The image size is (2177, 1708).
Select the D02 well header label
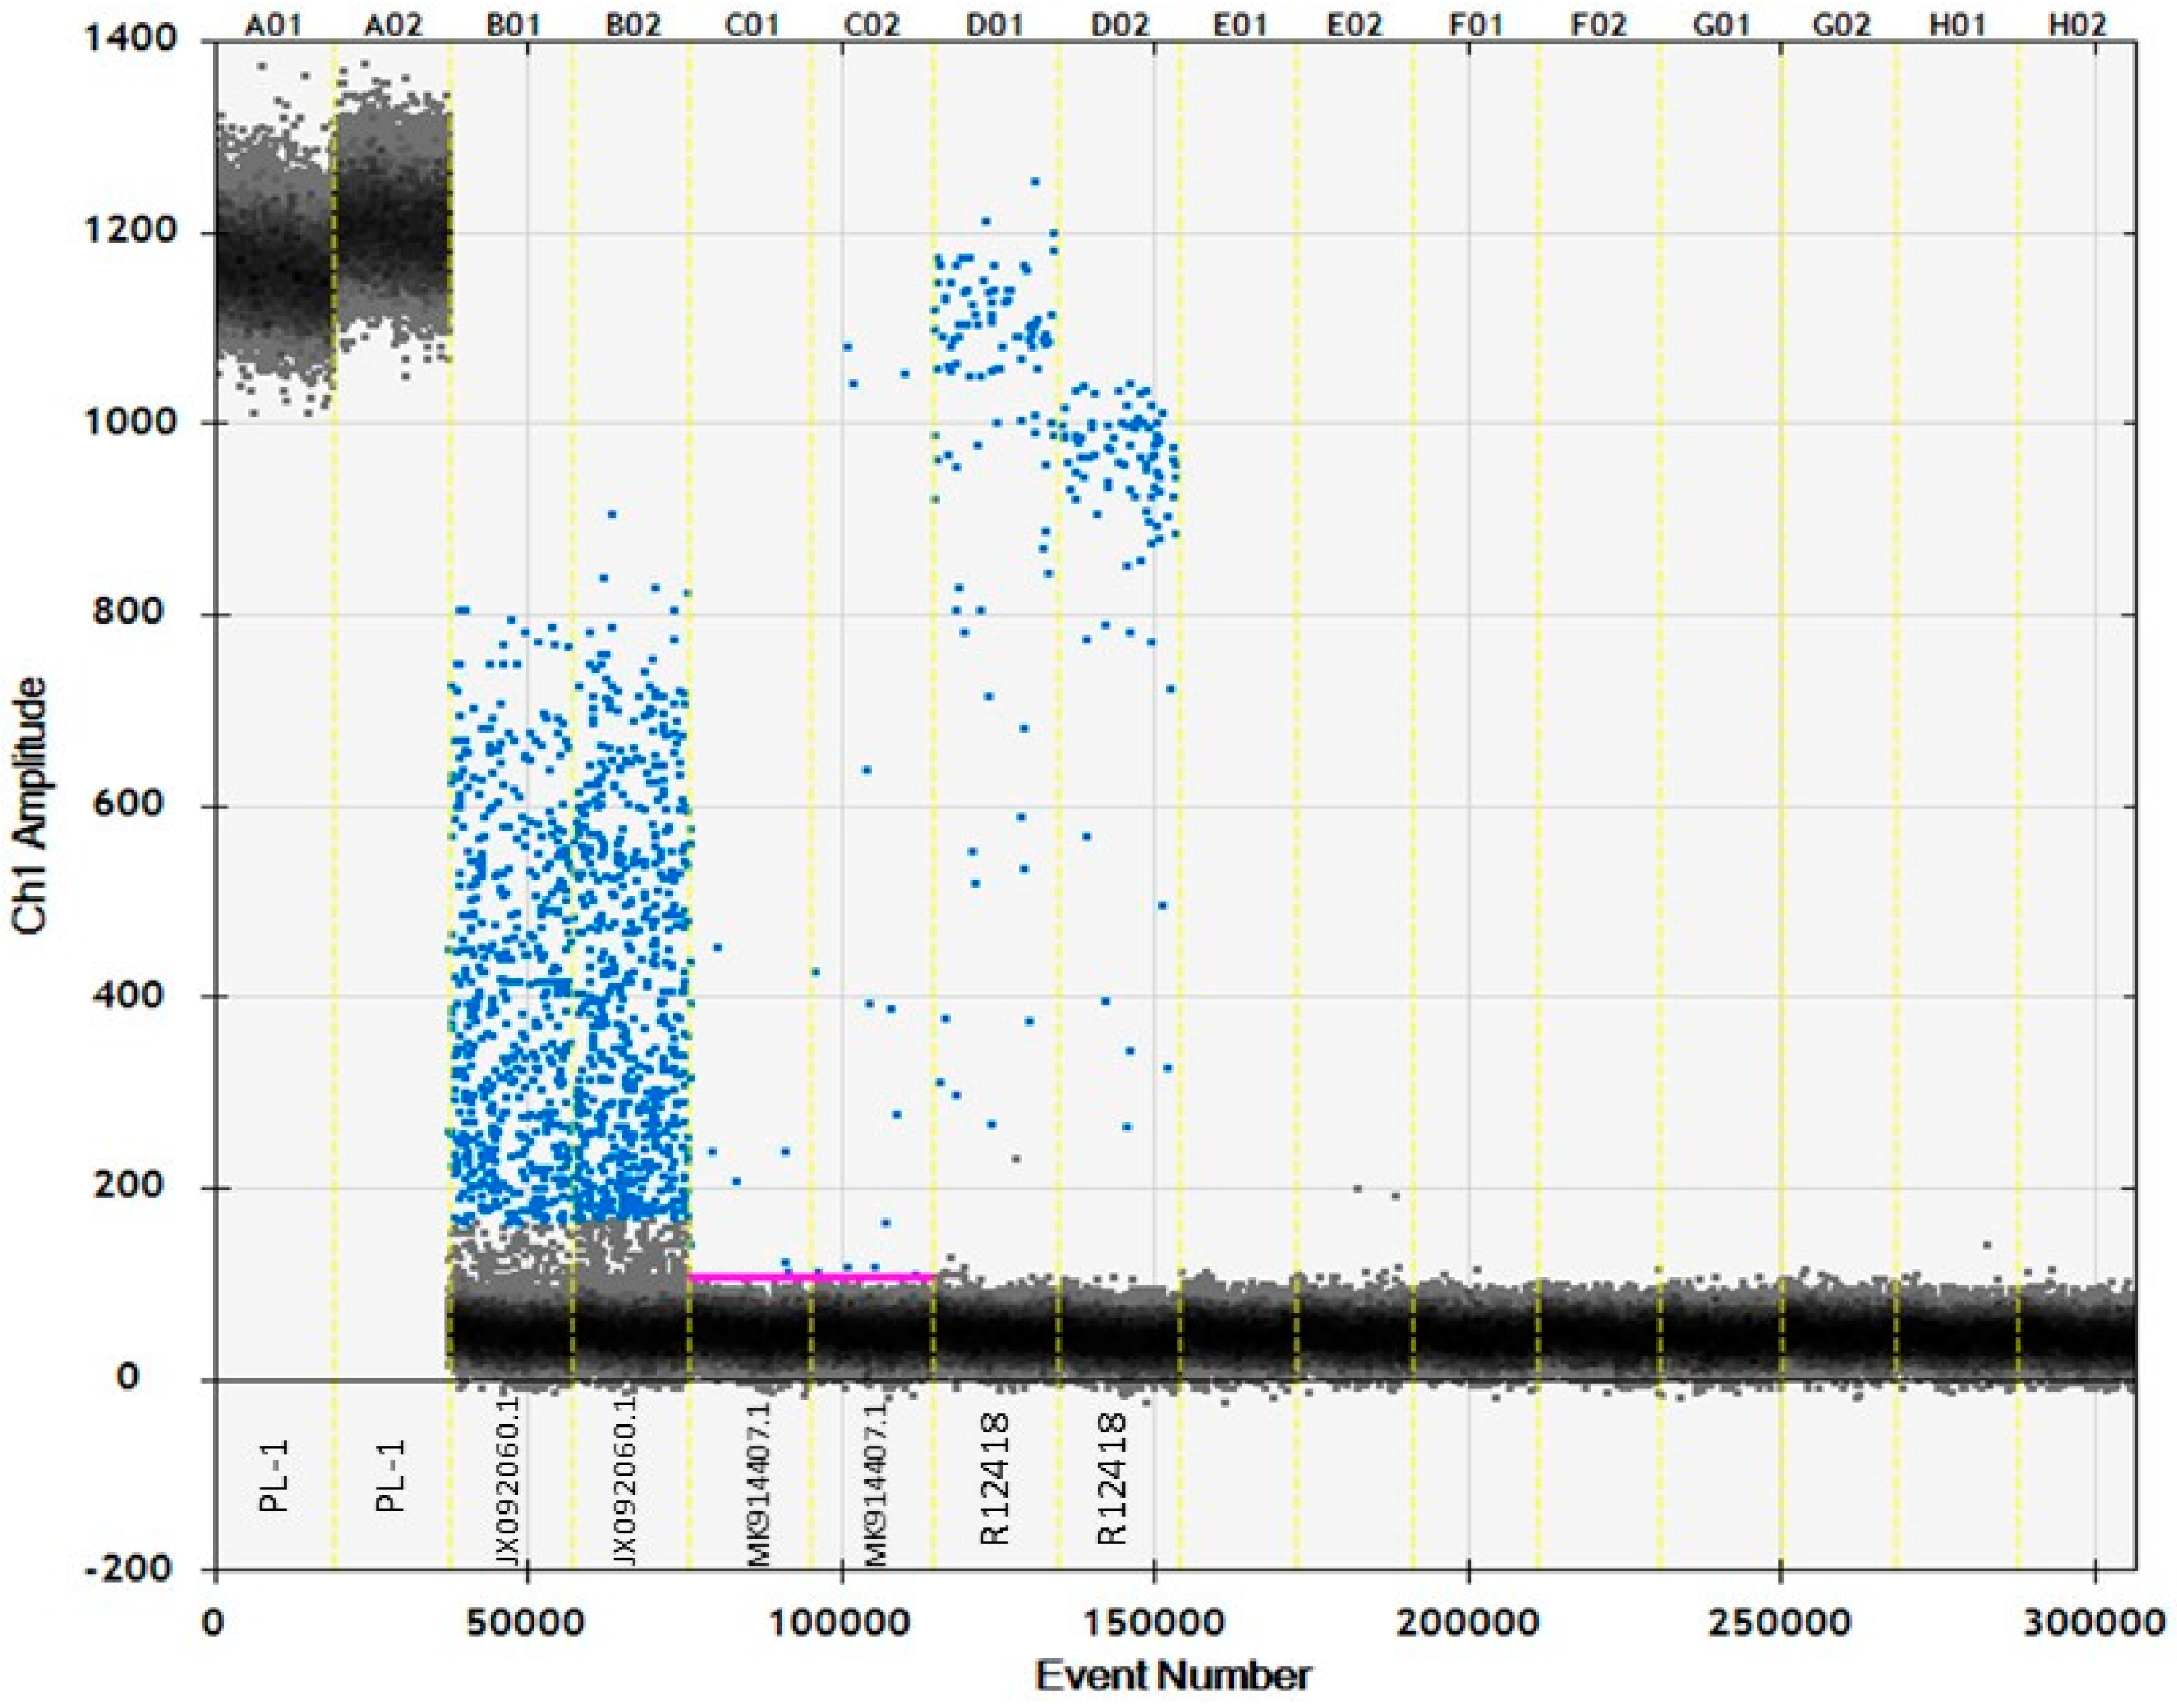coord(1119,25)
